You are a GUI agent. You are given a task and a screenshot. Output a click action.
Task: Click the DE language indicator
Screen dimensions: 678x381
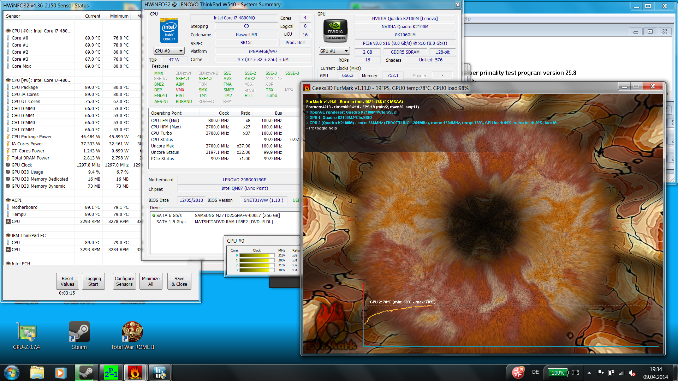tap(535, 372)
